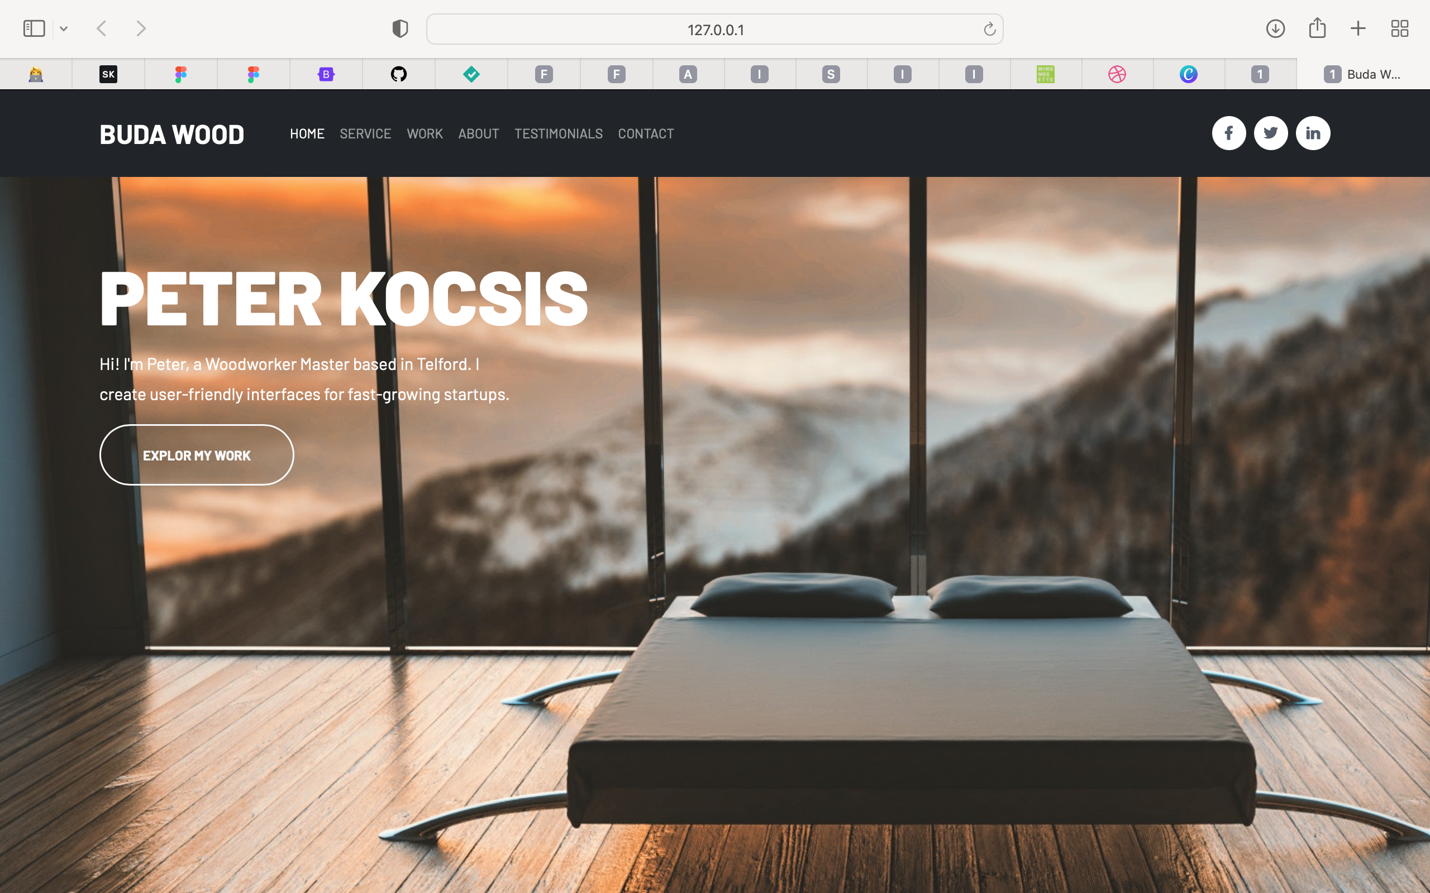Click the Facebook social icon
Viewport: 1430px width, 893px height.
click(x=1228, y=133)
